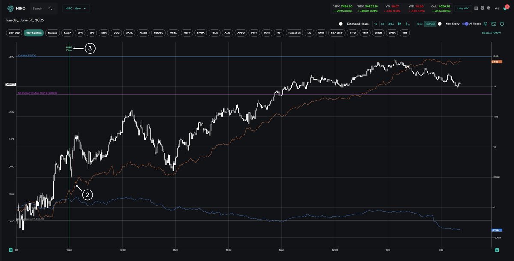
Task: Choose the AMZN ticker chip
Action: point(143,33)
